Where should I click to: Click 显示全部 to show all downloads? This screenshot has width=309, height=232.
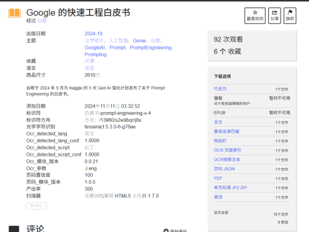(221, 213)
